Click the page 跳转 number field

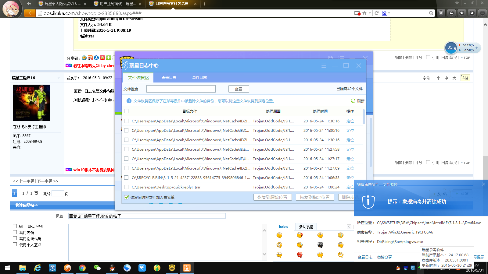click(58, 193)
